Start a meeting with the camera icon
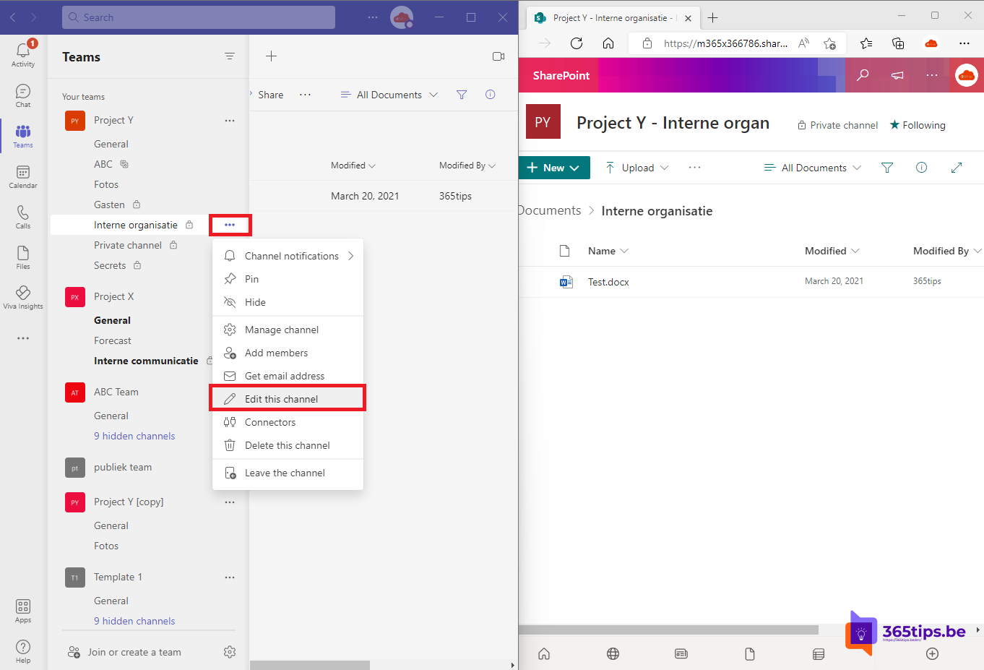Image resolution: width=984 pixels, height=670 pixels. pyautogui.click(x=498, y=56)
